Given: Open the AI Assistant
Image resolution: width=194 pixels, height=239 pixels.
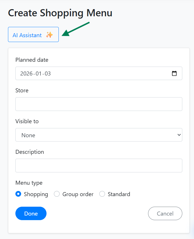Looking at the screenshot, I should click(33, 34).
